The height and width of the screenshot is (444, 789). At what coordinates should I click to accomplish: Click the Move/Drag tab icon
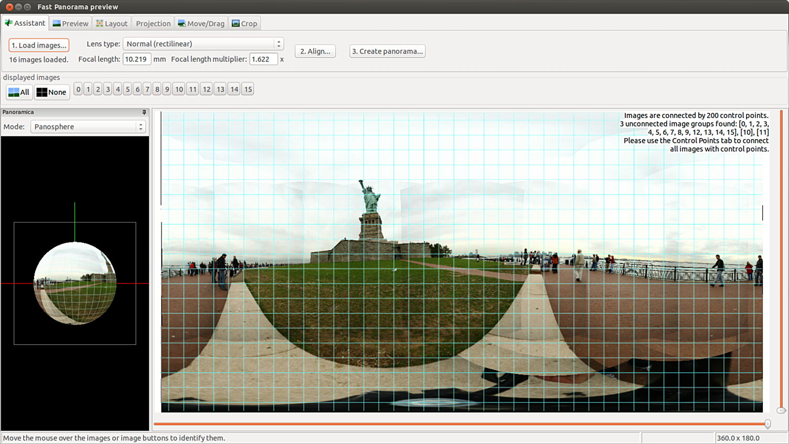[182, 24]
